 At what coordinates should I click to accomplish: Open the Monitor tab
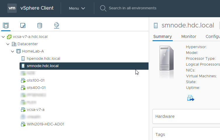pos(189,36)
